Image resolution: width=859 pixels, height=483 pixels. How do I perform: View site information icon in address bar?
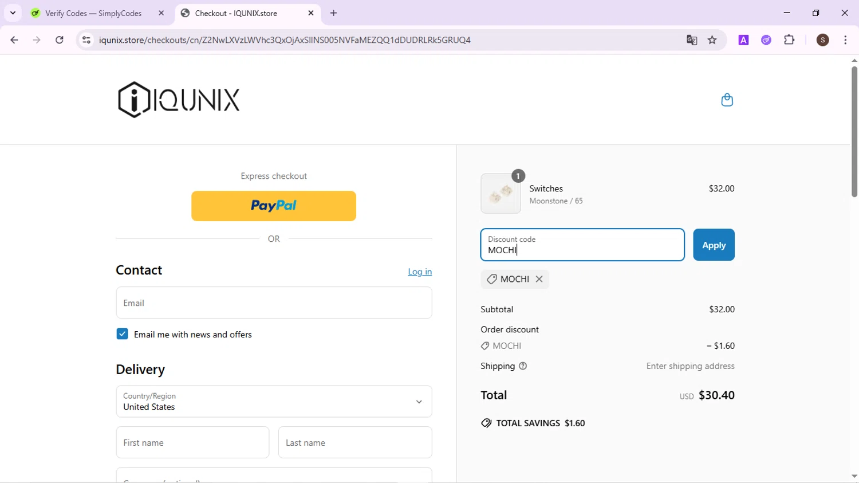click(86, 40)
